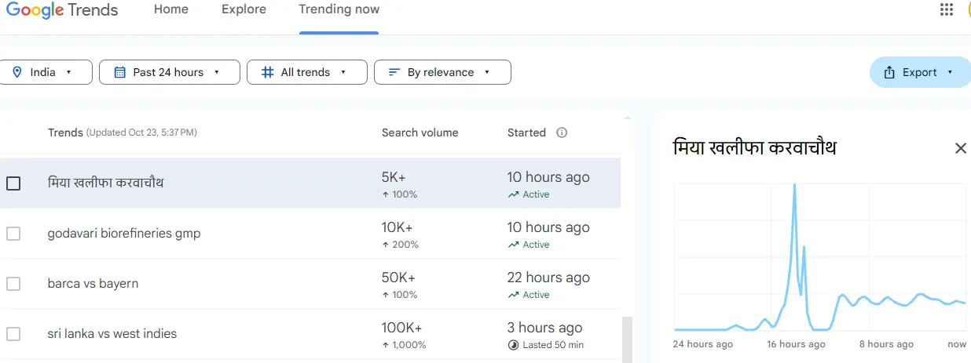Click the Active trend icon for मिया खलीफा करवाचौथ

513,194
